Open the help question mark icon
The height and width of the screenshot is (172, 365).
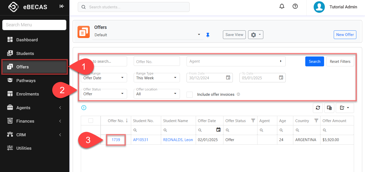click(295, 7)
